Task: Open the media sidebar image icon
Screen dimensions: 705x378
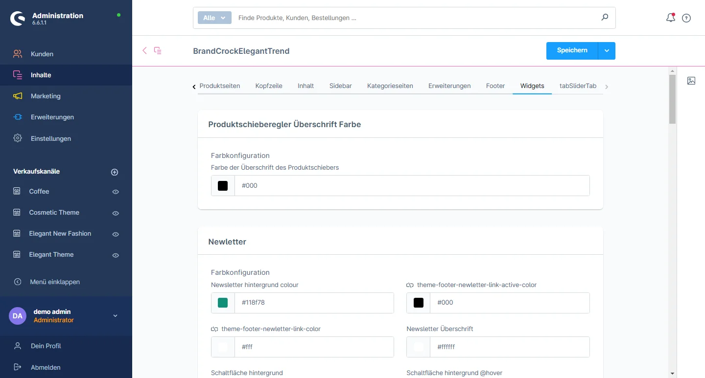Action: click(691, 81)
